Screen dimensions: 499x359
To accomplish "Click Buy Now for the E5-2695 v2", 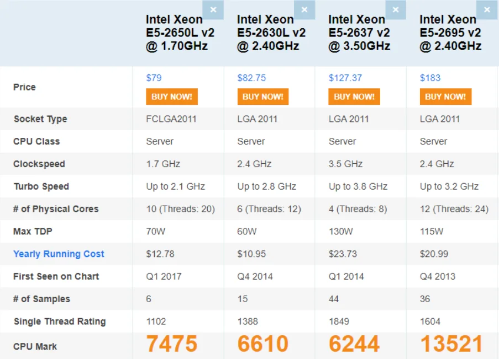I will (445, 97).
